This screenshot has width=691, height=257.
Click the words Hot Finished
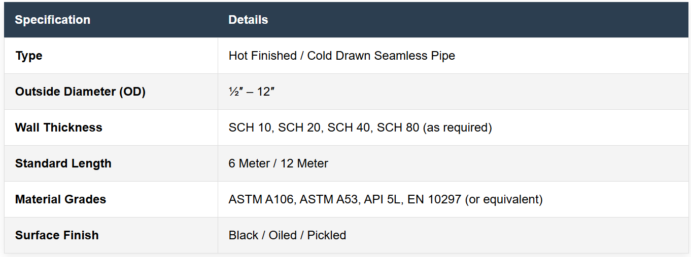point(262,56)
